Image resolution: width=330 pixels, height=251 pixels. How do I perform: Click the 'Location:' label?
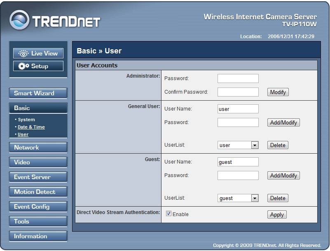(x=251, y=36)
